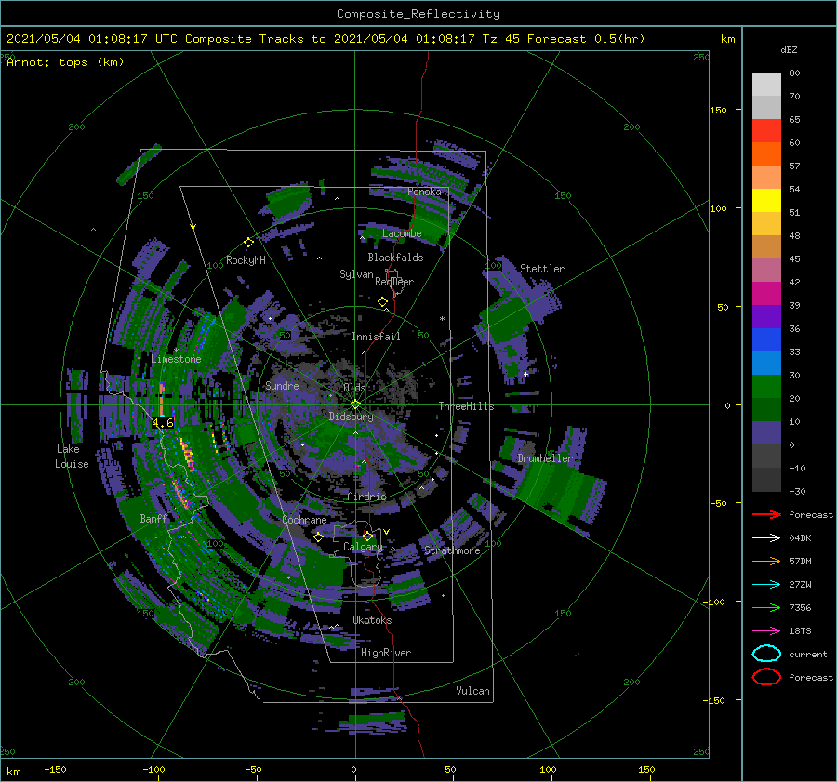Click the Limestone label on map
Image resolution: width=837 pixels, height=782 pixels.
coord(176,359)
